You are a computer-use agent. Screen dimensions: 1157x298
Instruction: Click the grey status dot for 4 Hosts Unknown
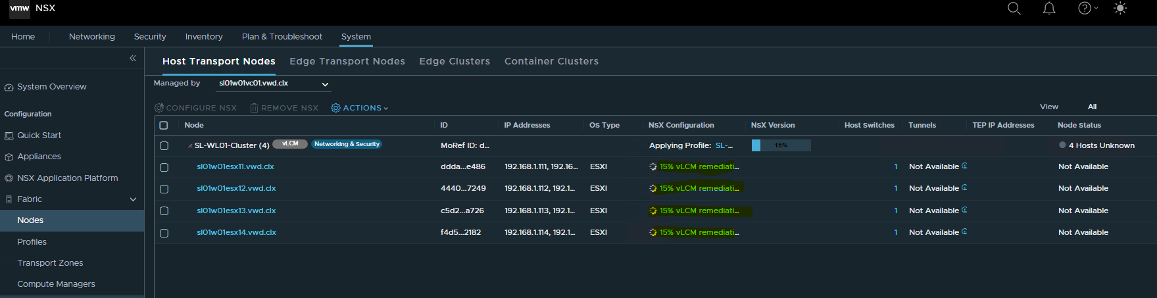tap(1062, 145)
